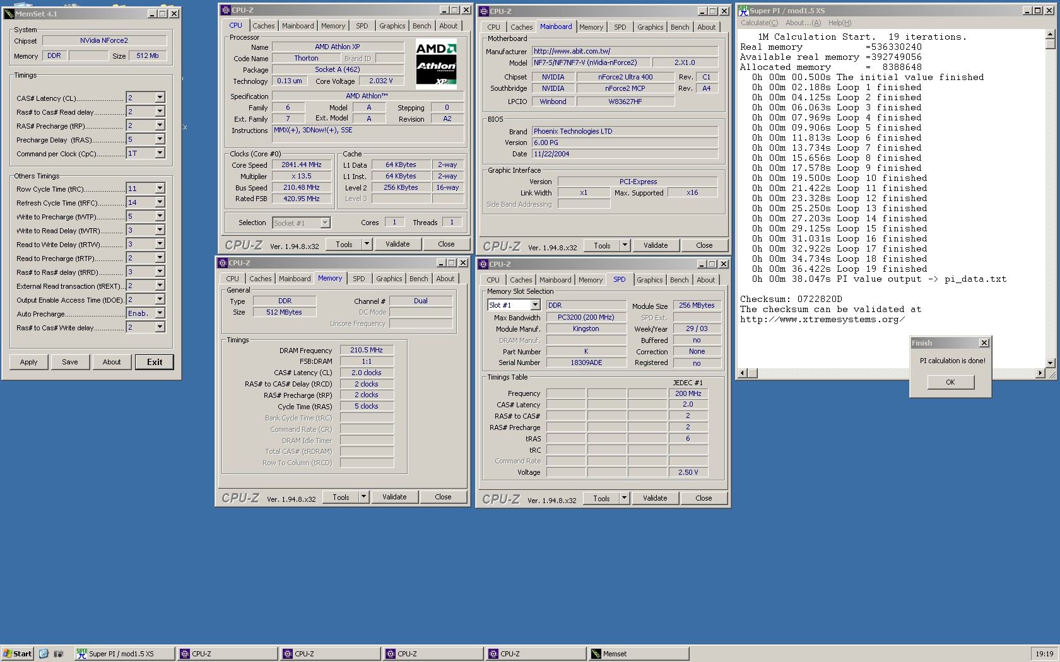The width and height of the screenshot is (1060, 662).
Task: Switch to Memset taskbar button
Action: (x=639, y=654)
